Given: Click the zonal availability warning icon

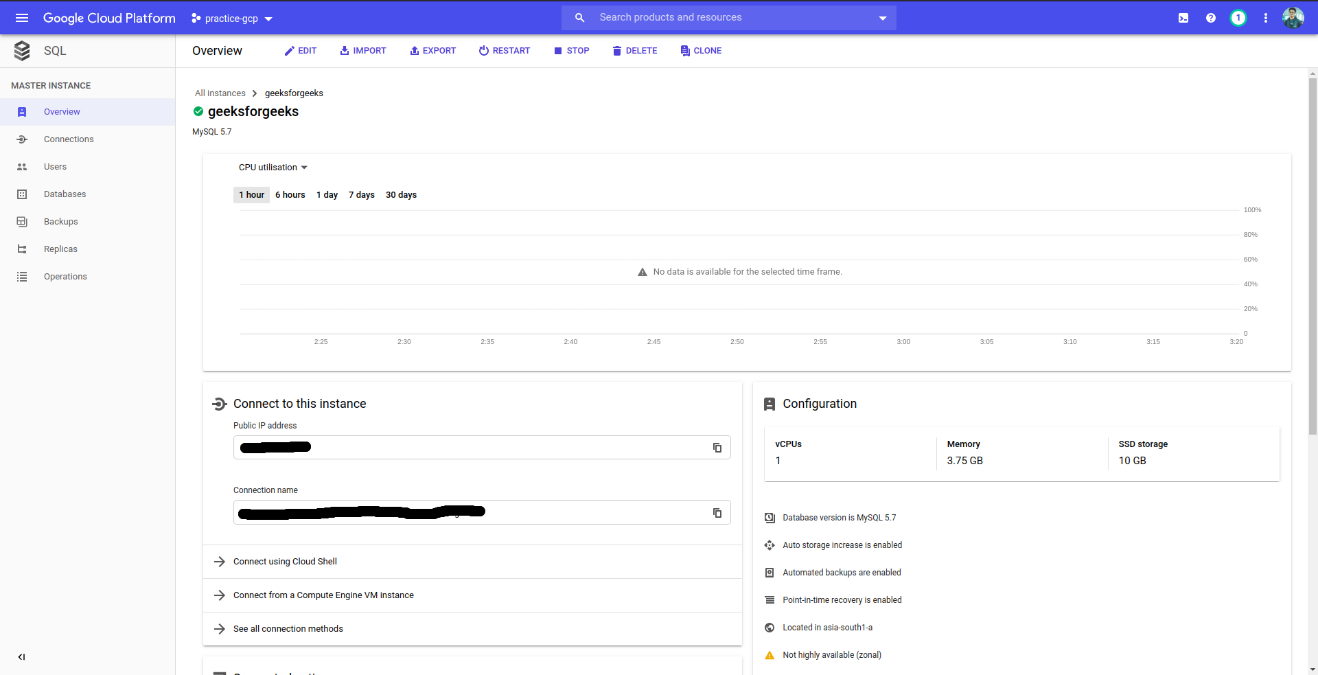Looking at the screenshot, I should (770, 655).
